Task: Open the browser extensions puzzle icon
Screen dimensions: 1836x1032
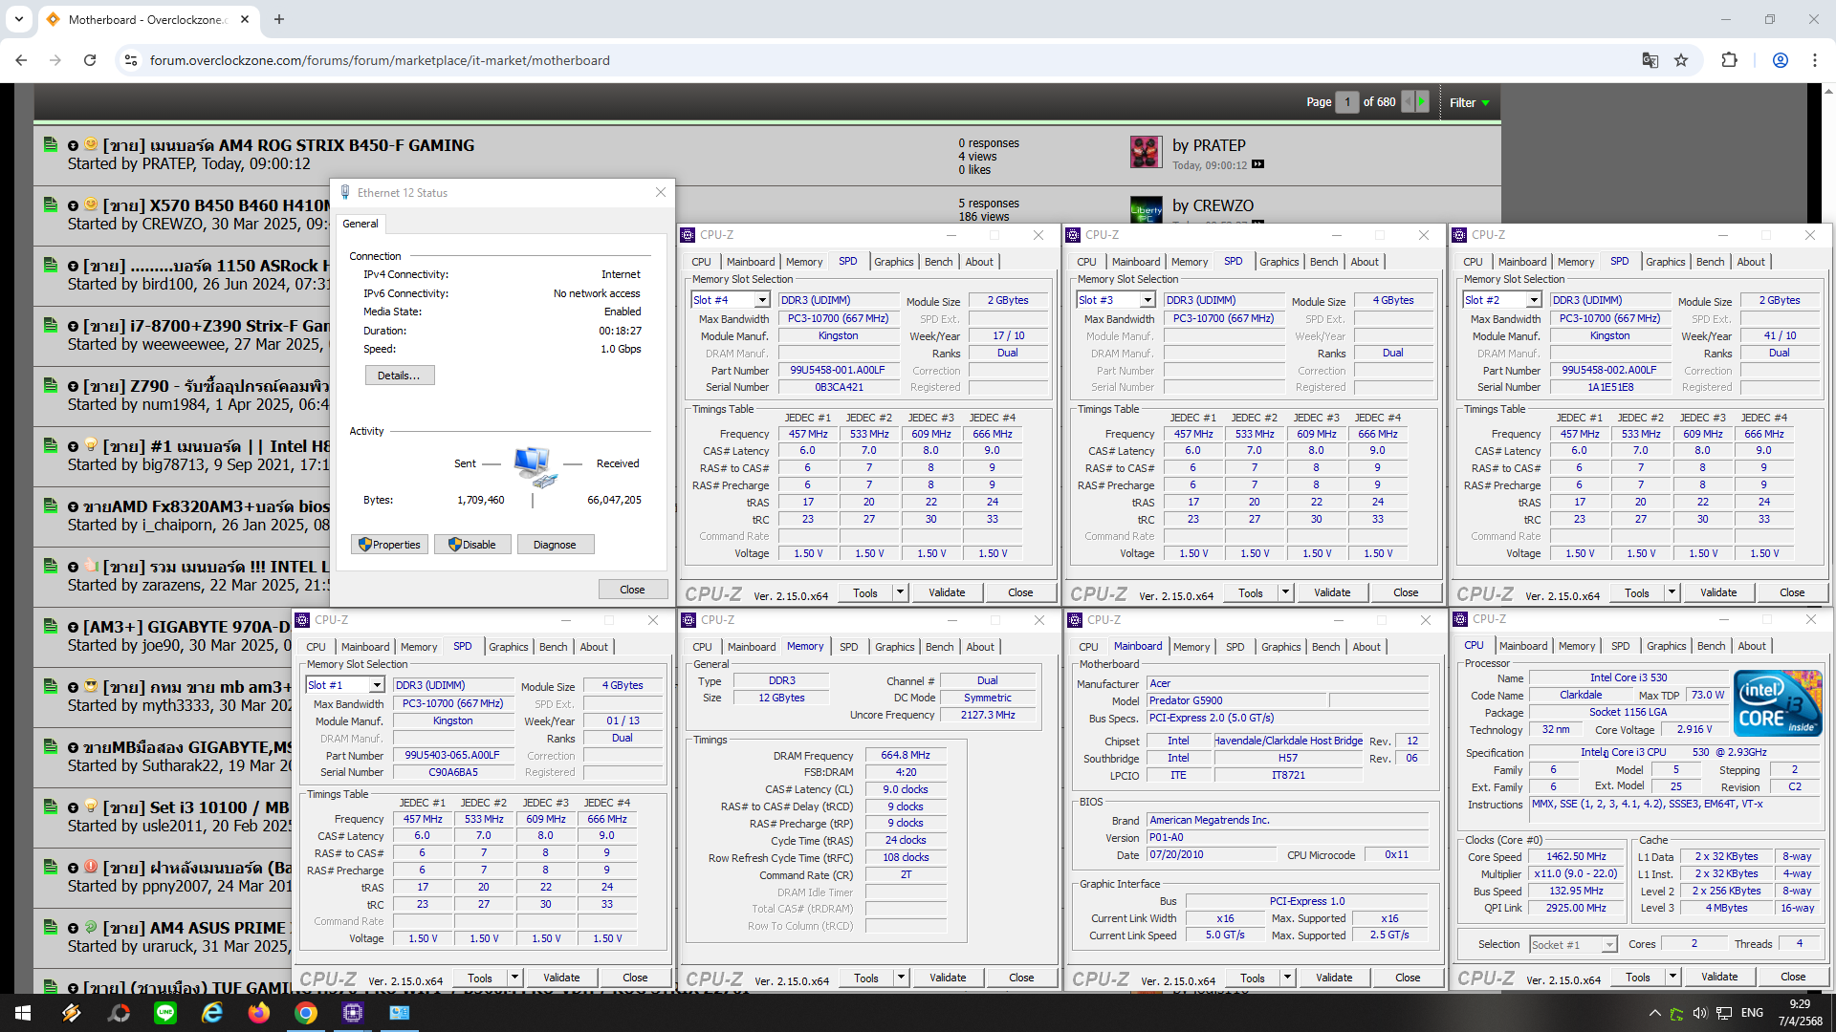Action: [x=1729, y=60]
